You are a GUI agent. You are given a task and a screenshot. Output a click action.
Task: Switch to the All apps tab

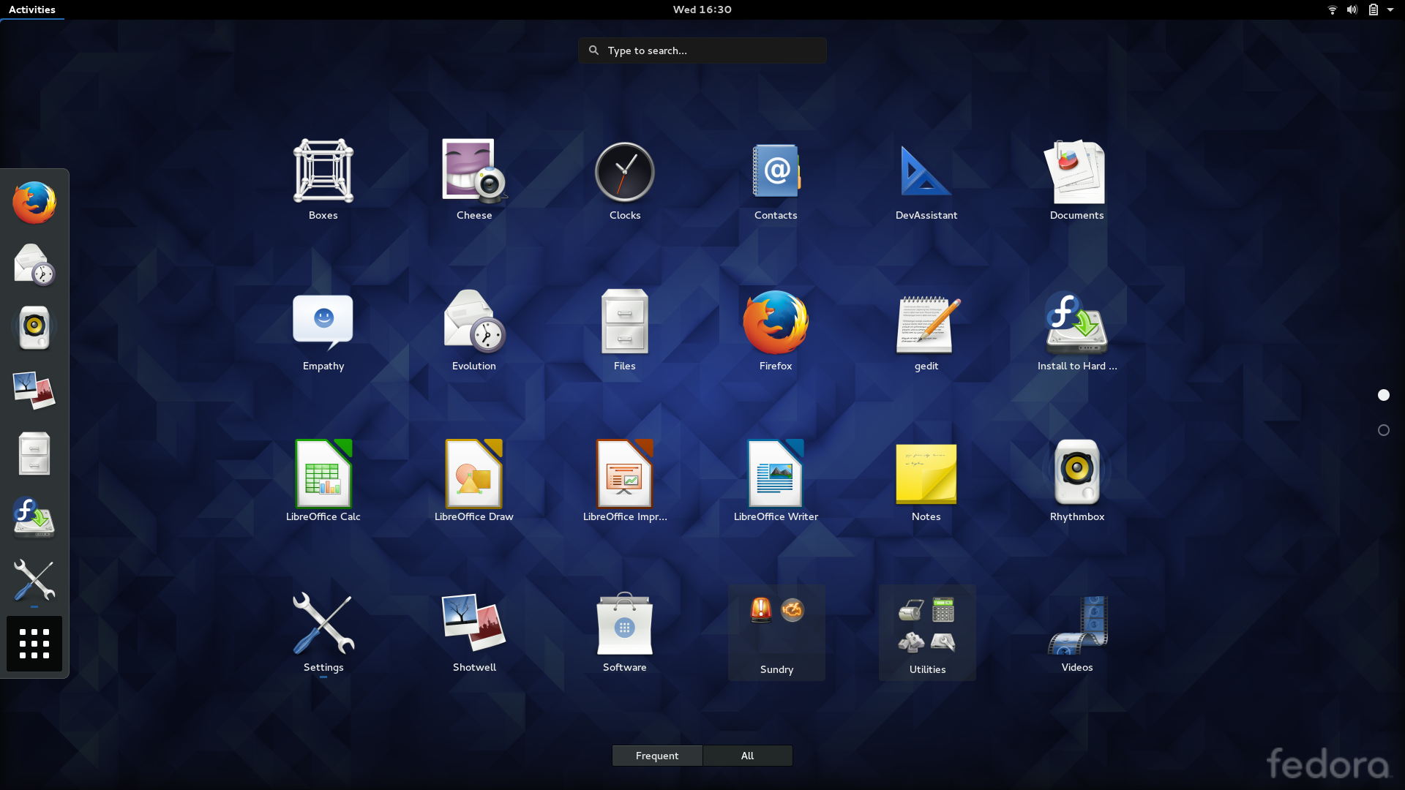click(747, 756)
